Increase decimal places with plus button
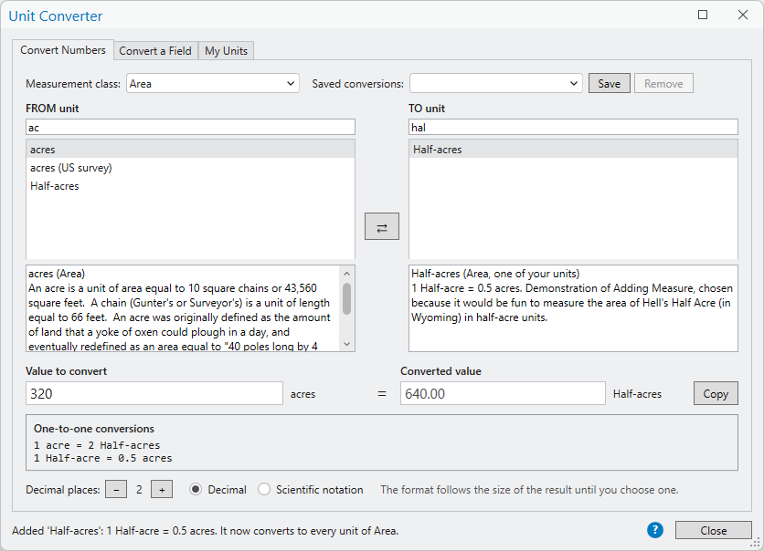The height and width of the screenshot is (551, 764). click(162, 490)
